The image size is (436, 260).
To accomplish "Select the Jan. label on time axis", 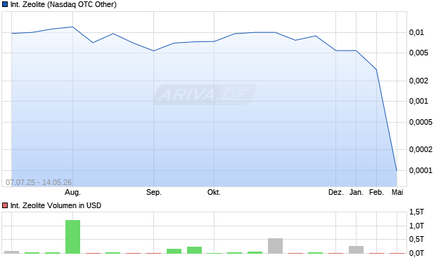I will point(357,192).
